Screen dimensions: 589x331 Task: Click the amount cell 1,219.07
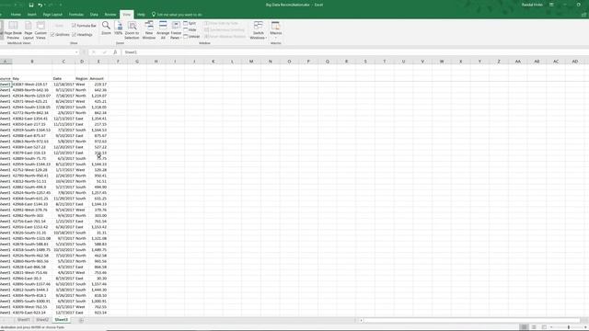pos(98,96)
